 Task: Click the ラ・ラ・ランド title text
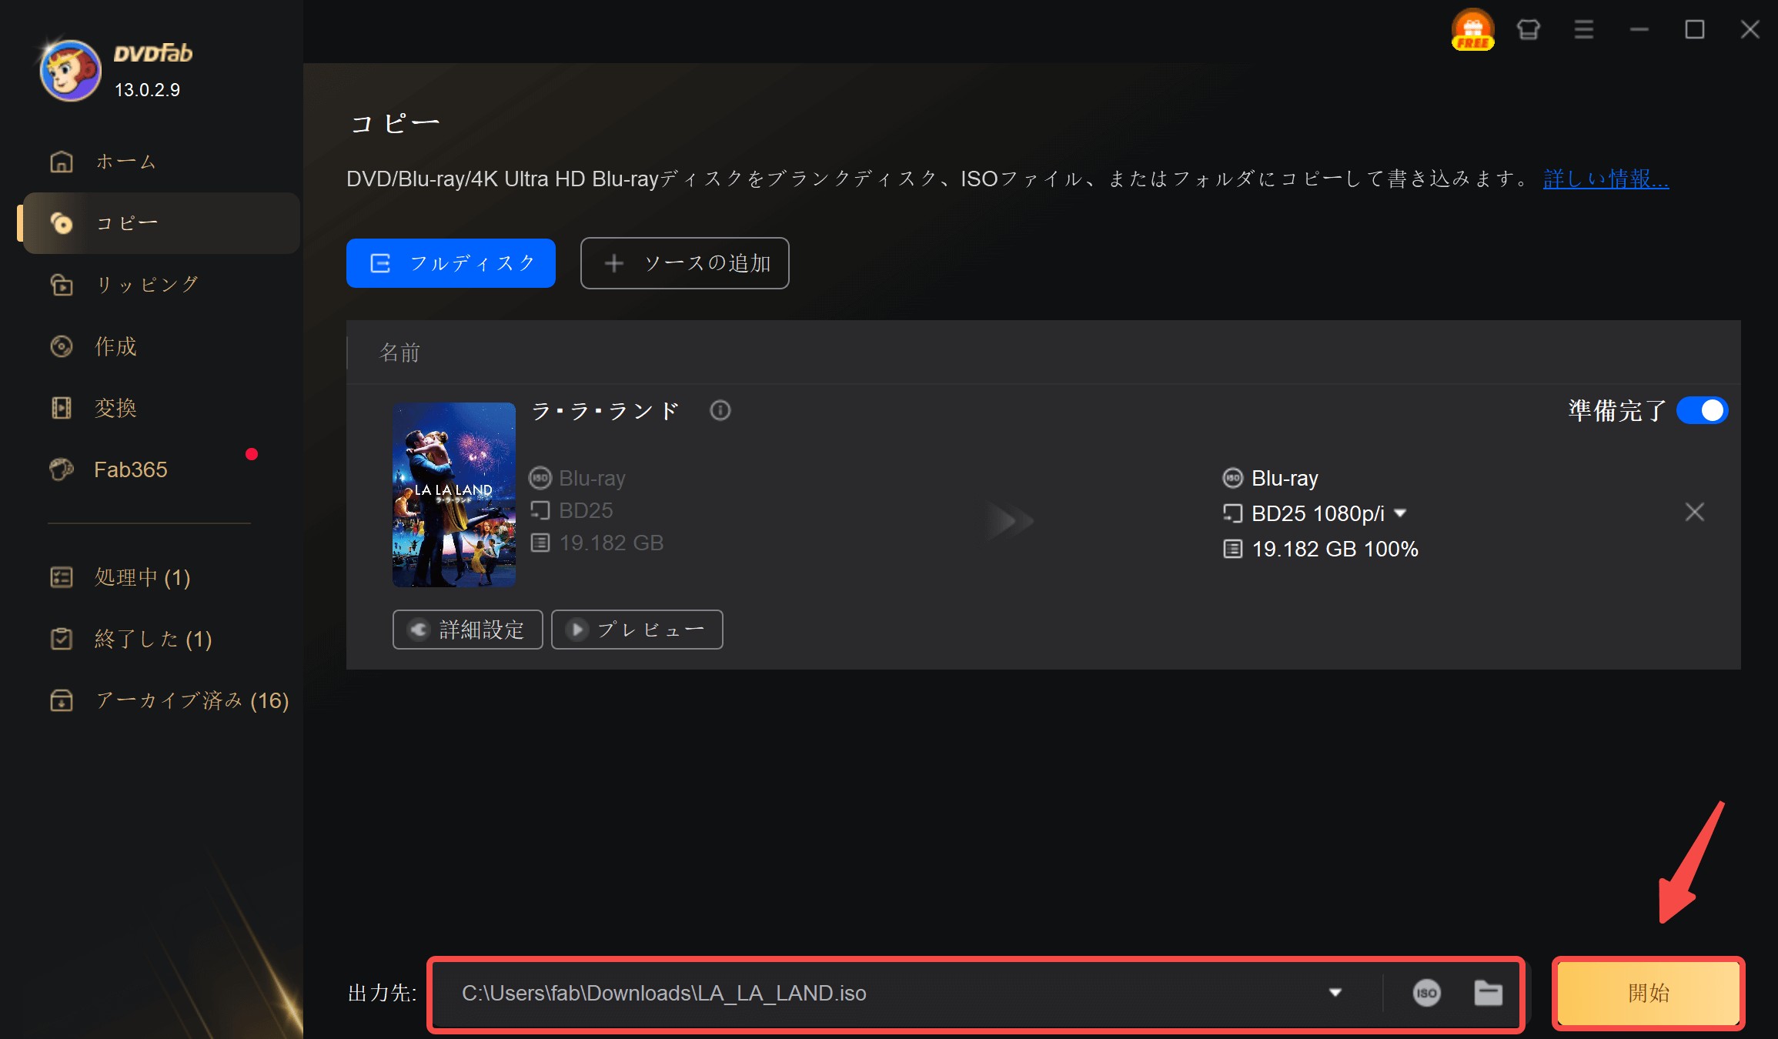pos(606,411)
